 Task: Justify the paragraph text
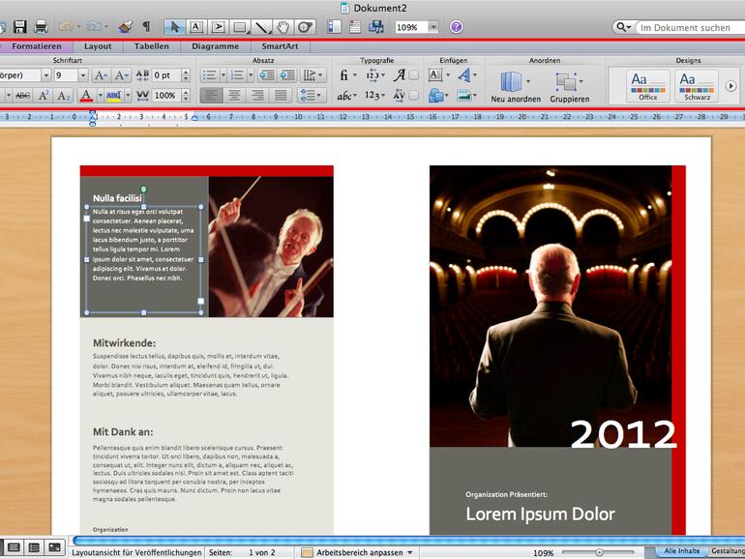click(x=281, y=96)
